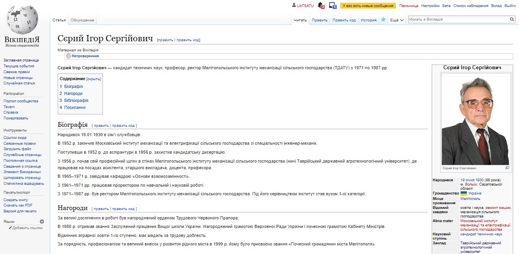
Task: Open Справка in the sidebar
Action: [11, 112]
